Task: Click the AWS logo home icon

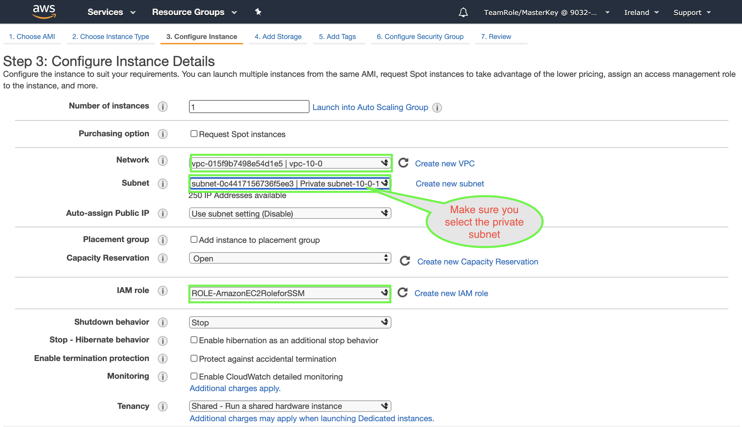Action: [44, 12]
